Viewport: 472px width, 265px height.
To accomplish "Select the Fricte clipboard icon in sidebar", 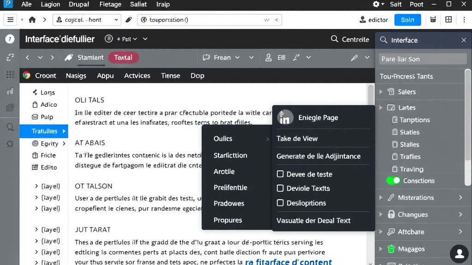I will click(x=35, y=155).
